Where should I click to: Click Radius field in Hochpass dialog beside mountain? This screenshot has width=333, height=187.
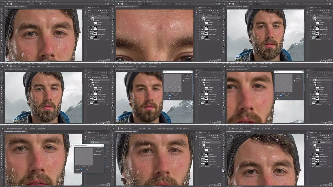(171, 96)
